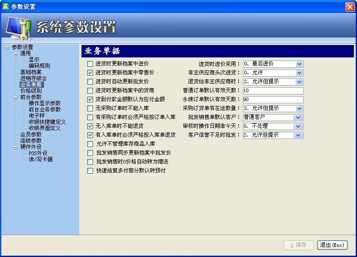Click the S.保存 button
The height and width of the screenshot is (257, 357).
pos(299,245)
